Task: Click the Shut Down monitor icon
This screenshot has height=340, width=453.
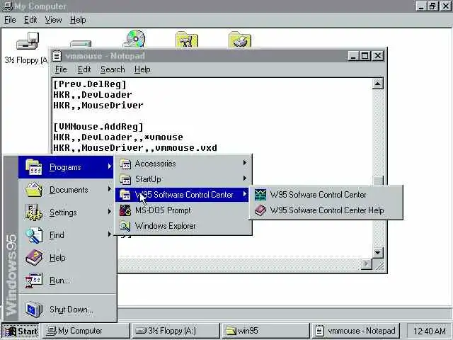Action: click(x=34, y=310)
